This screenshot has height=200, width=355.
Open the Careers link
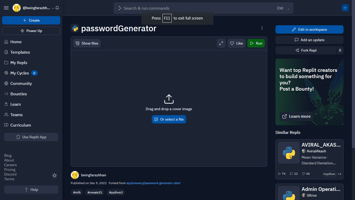(x=10, y=165)
